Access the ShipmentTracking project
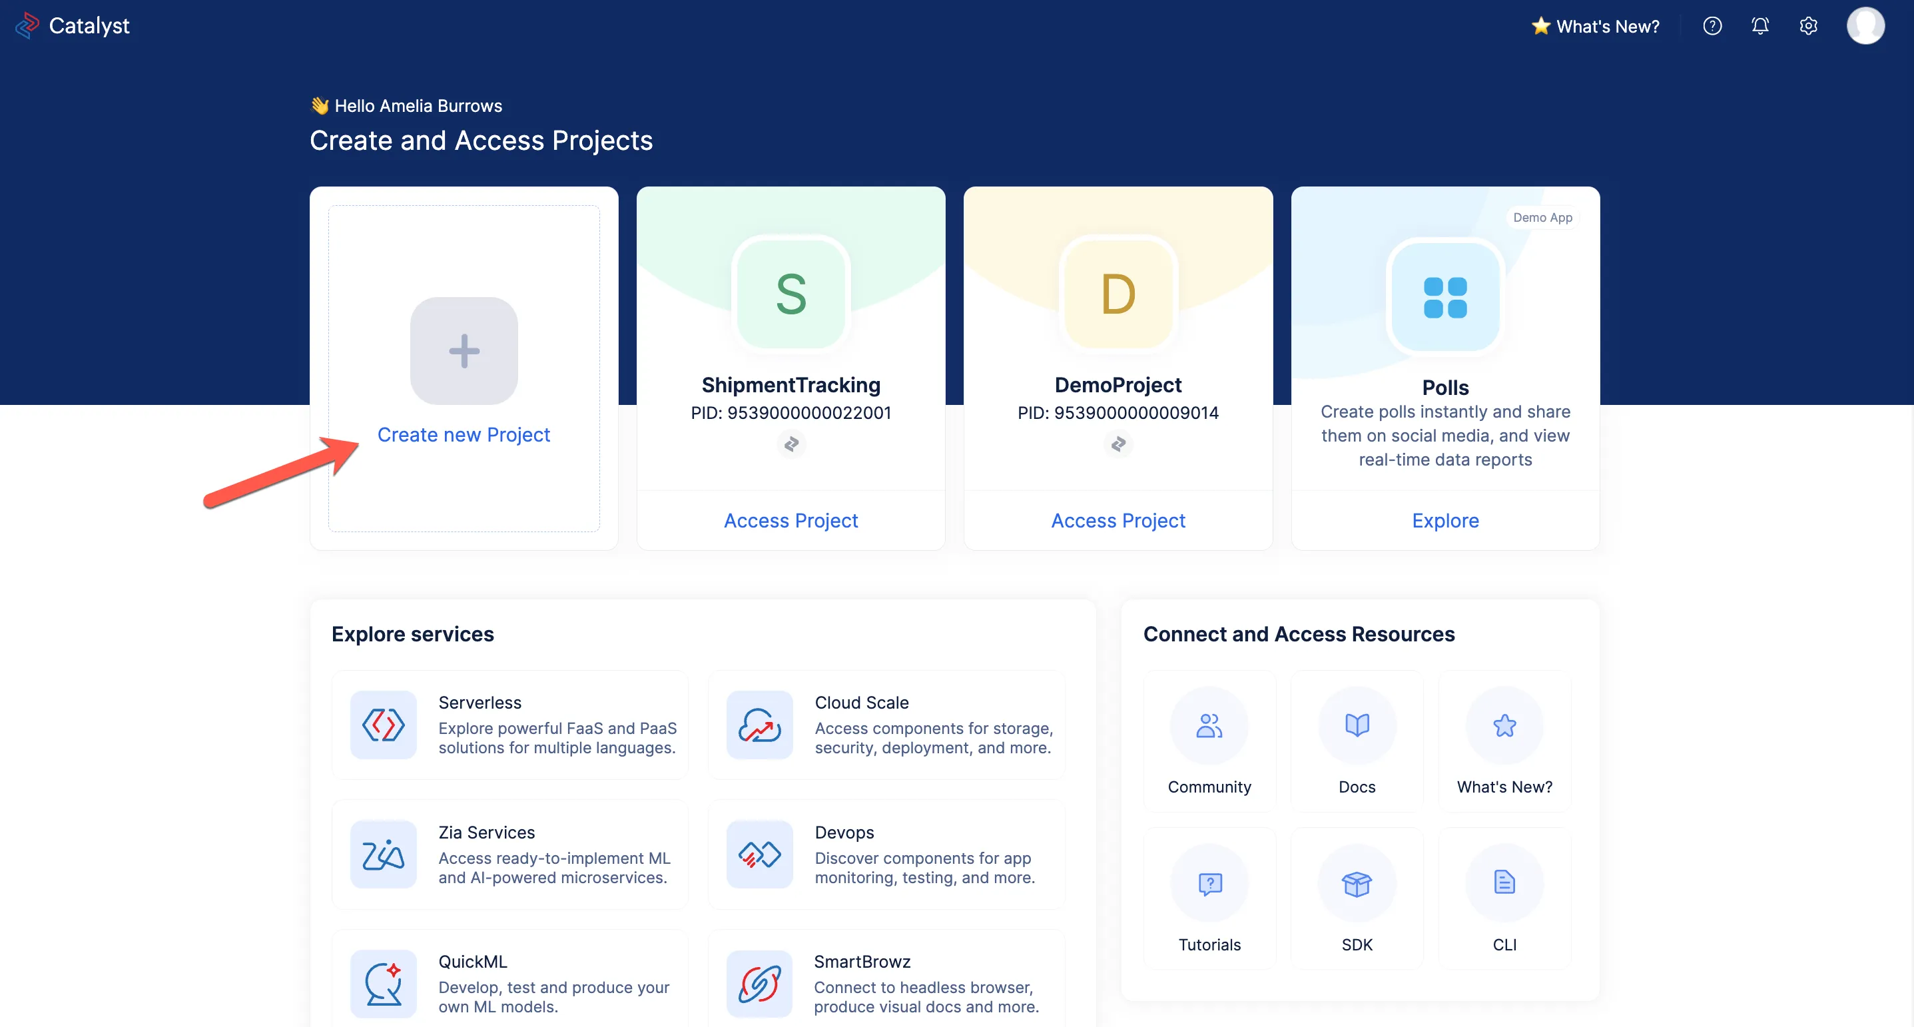The width and height of the screenshot is (1914, 1027). (x=791, y=520)
